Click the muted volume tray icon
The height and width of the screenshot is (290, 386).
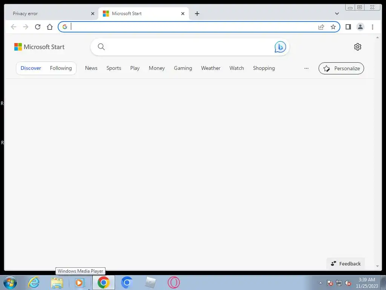(x=348, y=283)
